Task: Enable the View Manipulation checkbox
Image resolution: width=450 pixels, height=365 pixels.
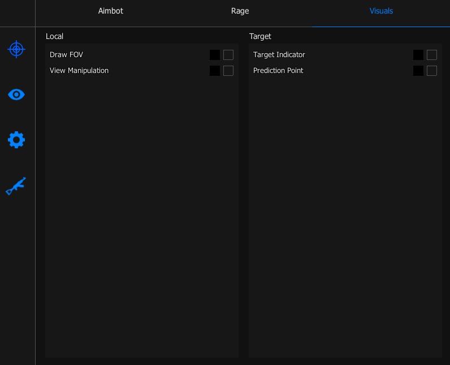Action: tap(228, 71)
